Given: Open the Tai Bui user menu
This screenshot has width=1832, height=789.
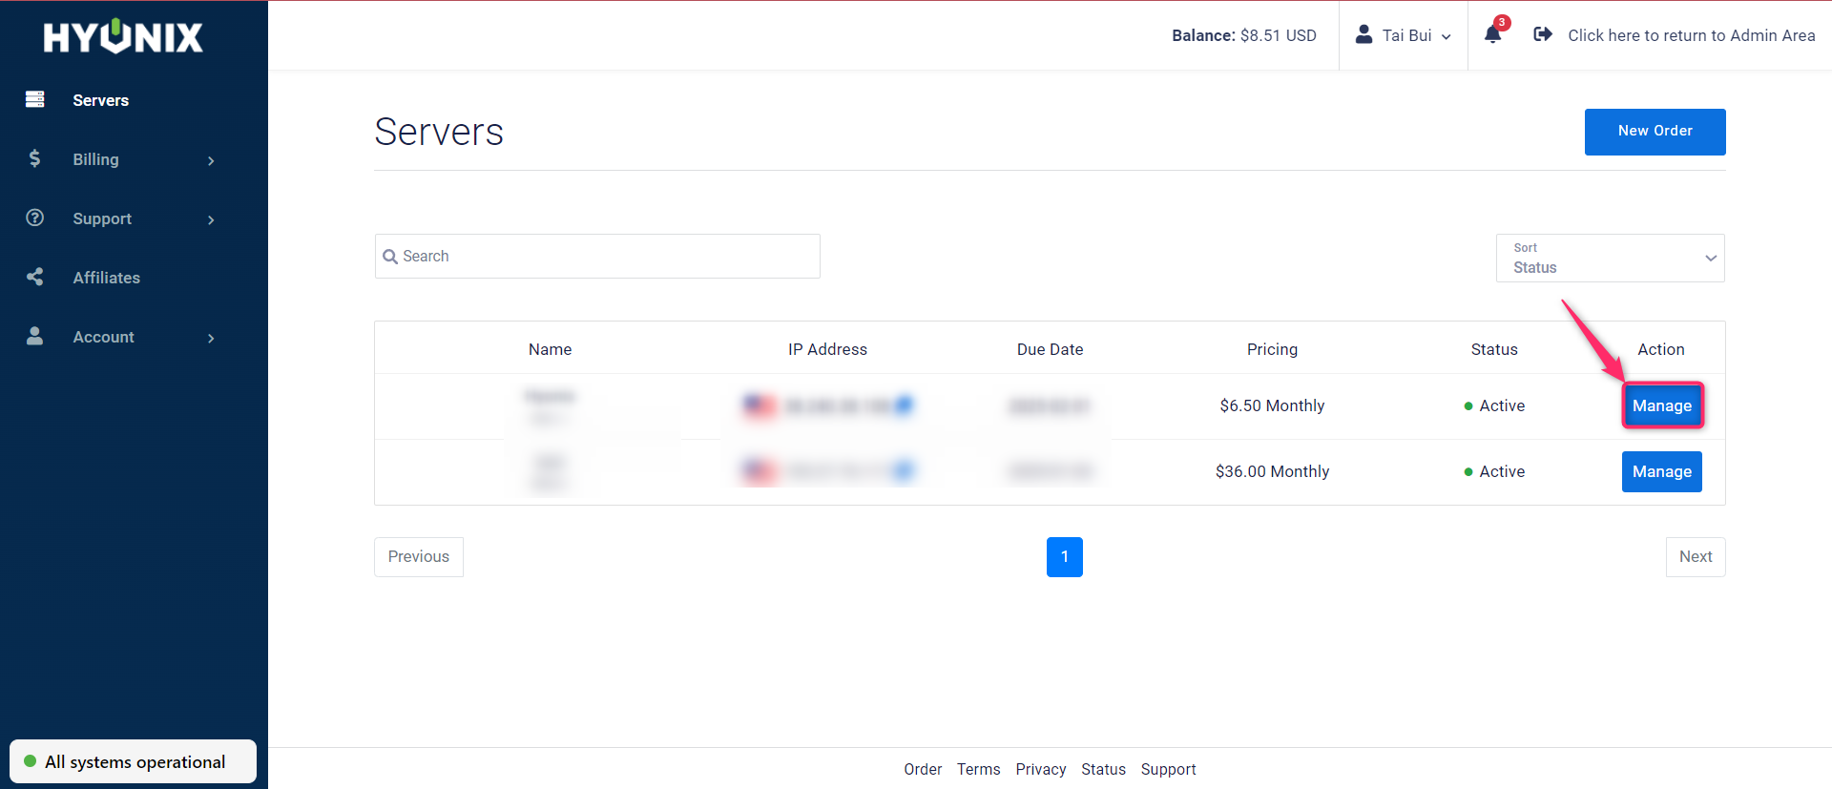Looking at the screenshot, I should (1404, 35).
